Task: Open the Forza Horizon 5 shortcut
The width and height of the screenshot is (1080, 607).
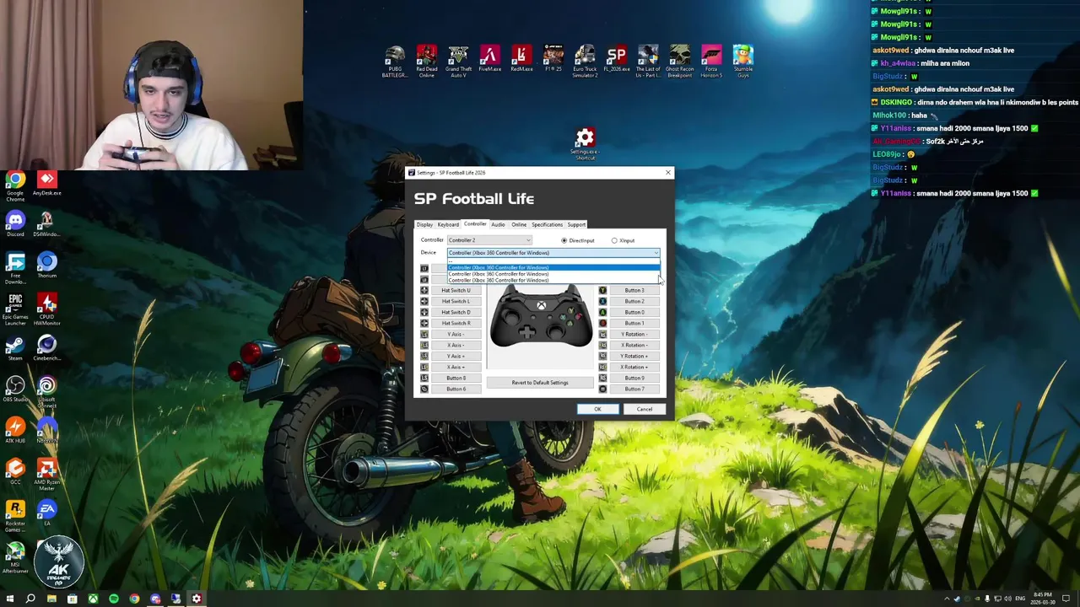Action: coord(711,62)
